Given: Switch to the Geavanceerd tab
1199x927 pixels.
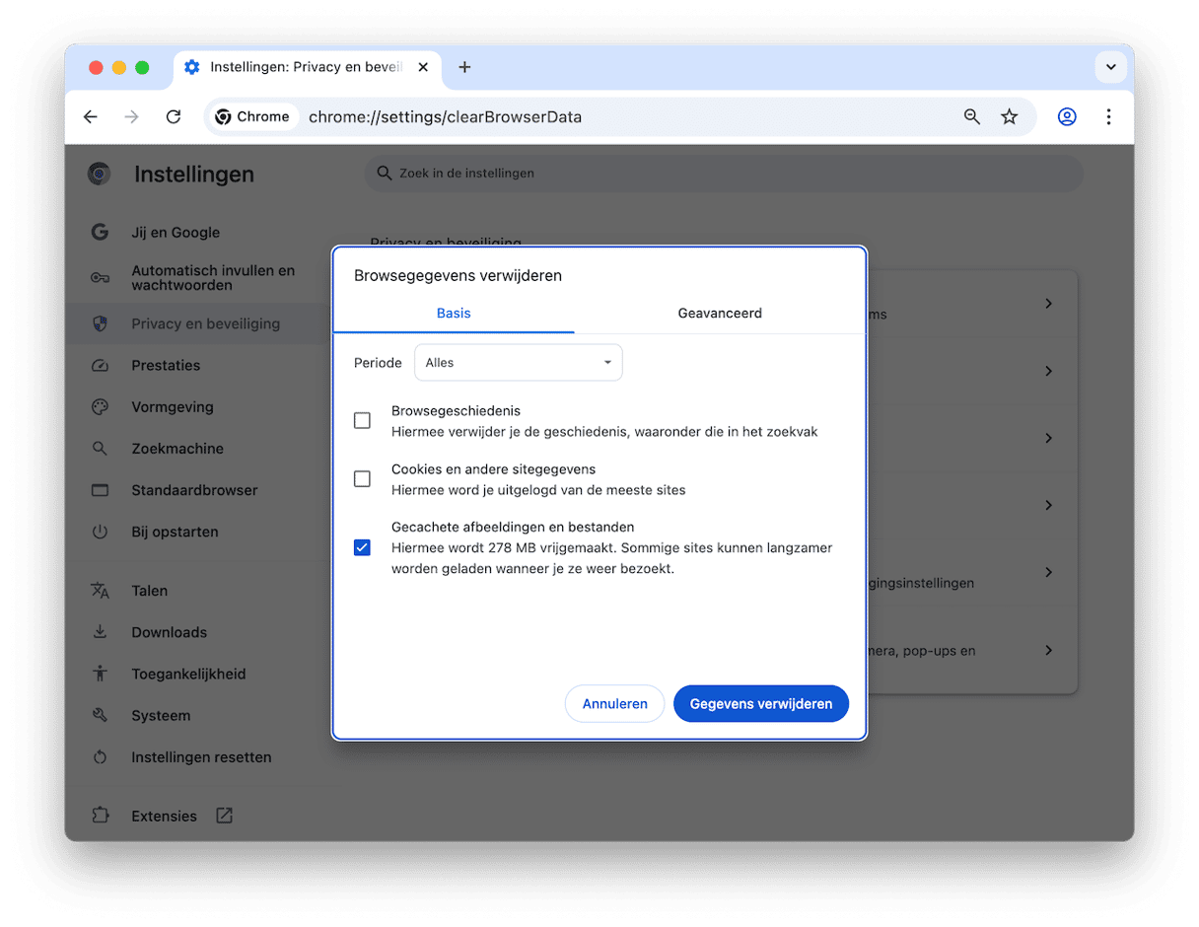Looking at the screenshot, I should [x=720, y=314].
